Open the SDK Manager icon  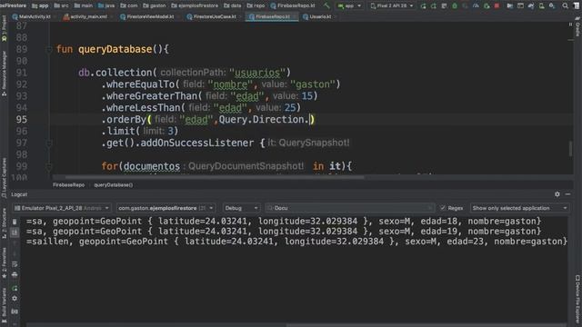pos(552,5)
